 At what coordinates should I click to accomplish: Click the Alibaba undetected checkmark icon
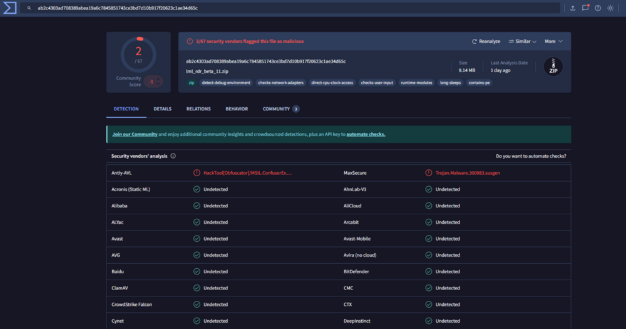coord(197,206)
